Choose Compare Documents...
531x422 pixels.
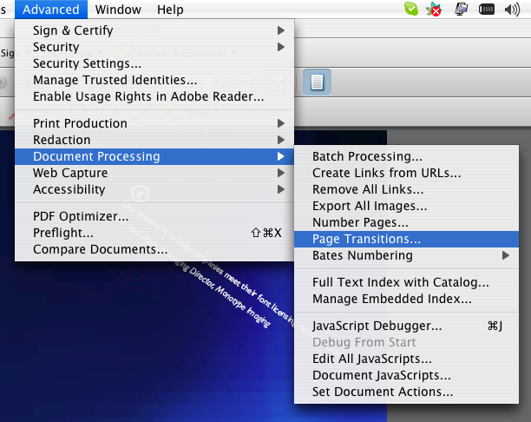(x=154, y=249)
